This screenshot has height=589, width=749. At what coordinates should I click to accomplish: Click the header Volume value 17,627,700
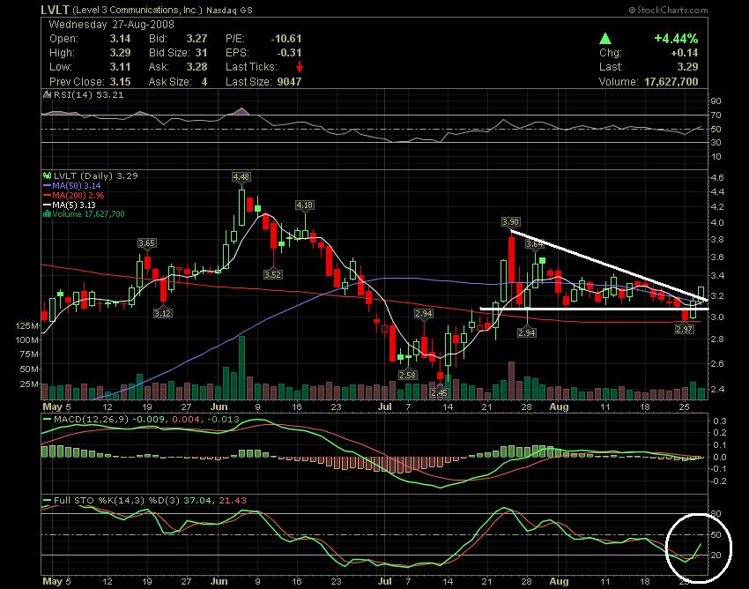click(x=671, y=82)
